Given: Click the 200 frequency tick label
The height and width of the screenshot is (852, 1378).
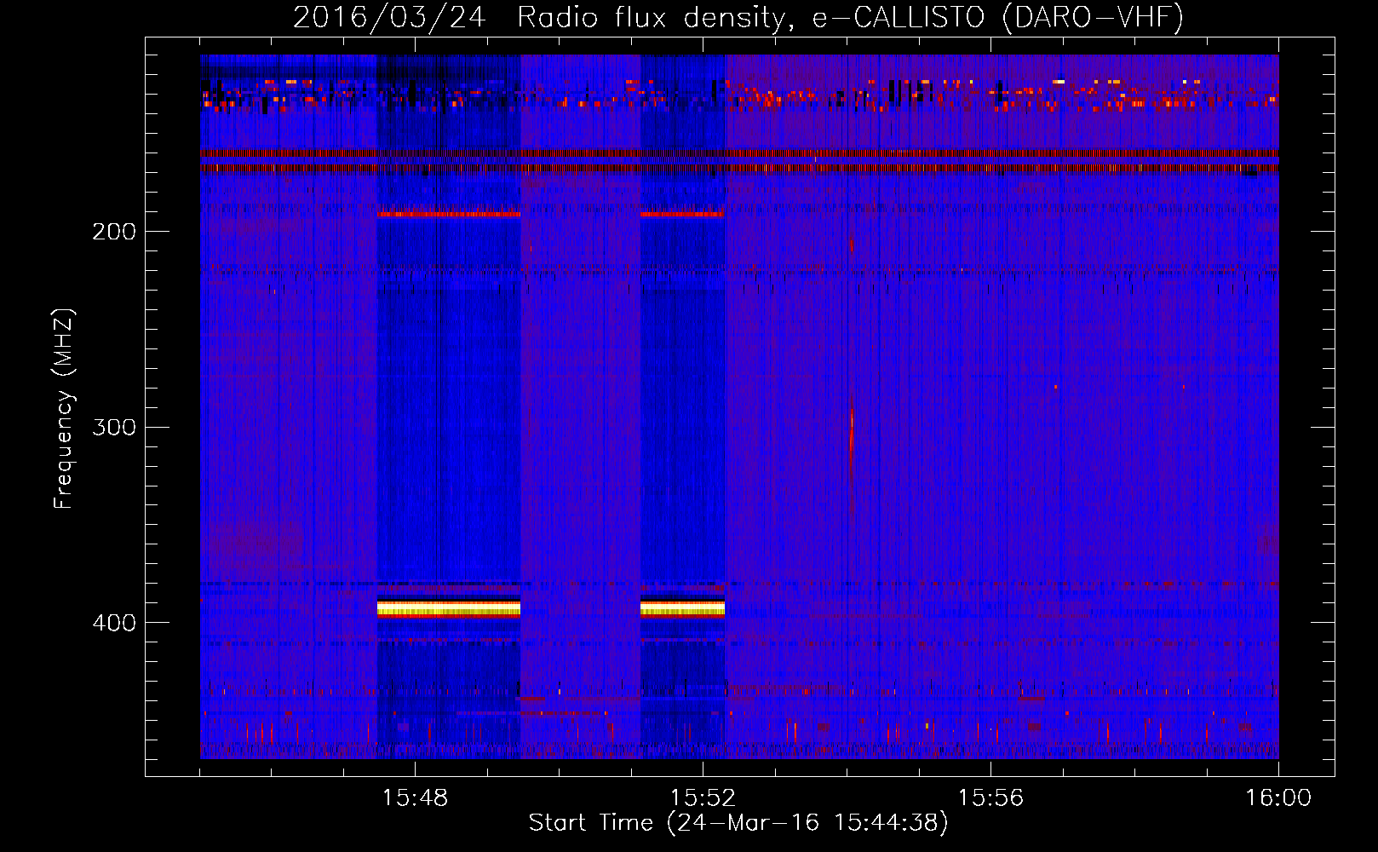Looking at the screenshot, I should click(x=114, y=232).
